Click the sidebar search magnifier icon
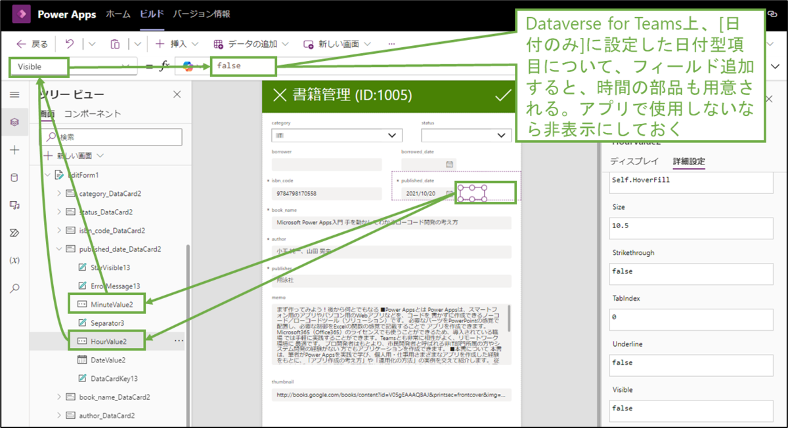Viewport: 788px width, 428px height. click(14, 288)
